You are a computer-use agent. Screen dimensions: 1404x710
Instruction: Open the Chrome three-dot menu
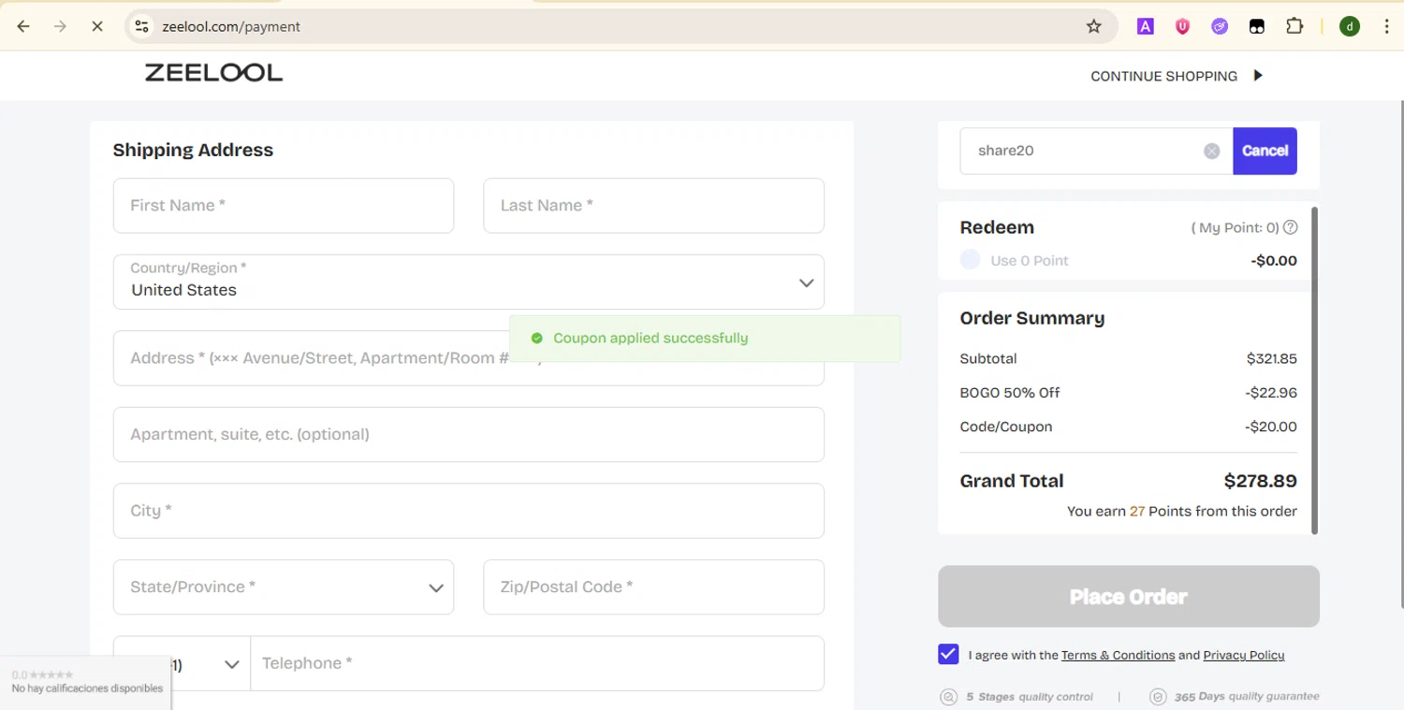point(1386,26)
